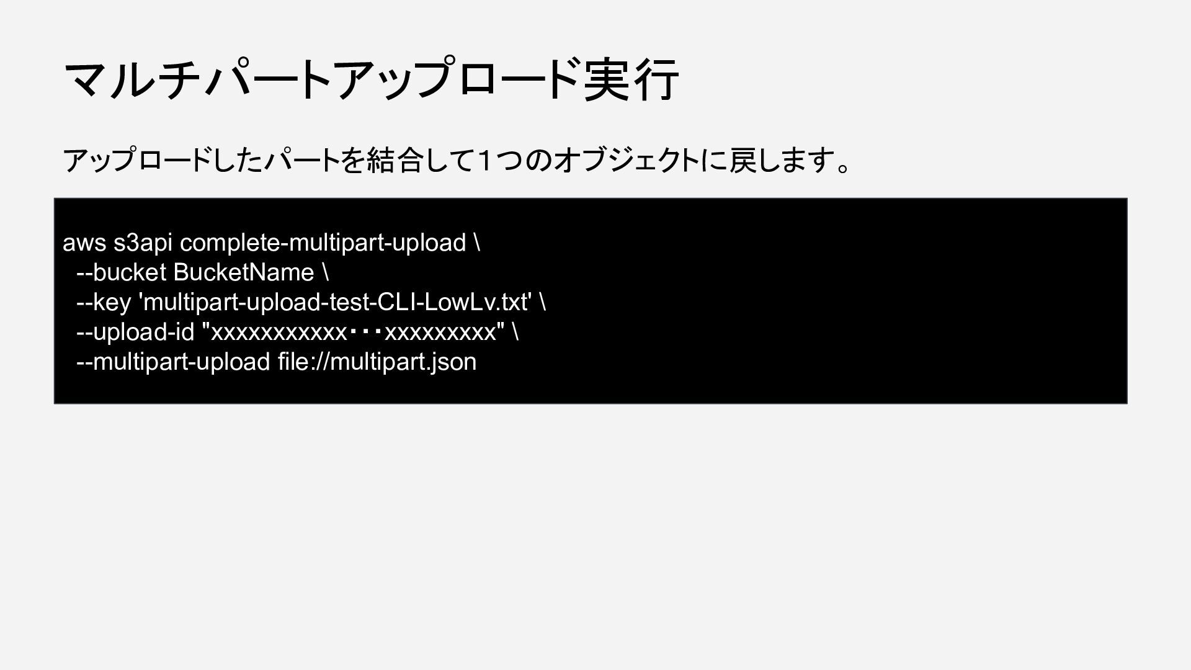Screen dimensions: 1191x670
Task: Click the '--multipart-upload file://multipart.json' line
Action: [277, 362]
